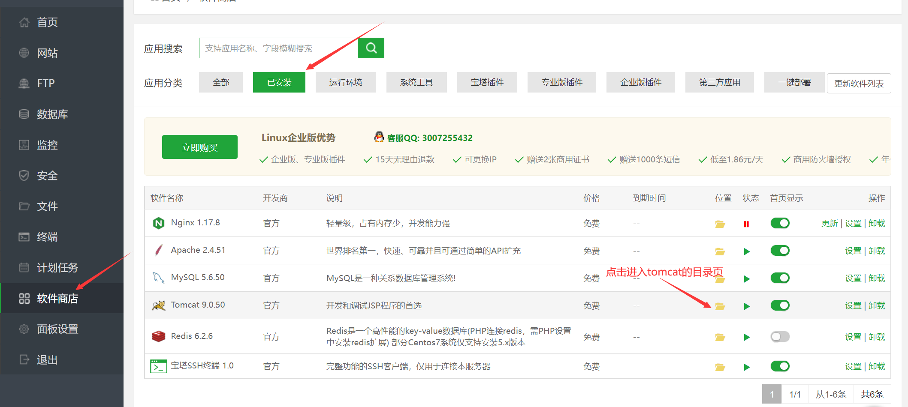Click the Apache green play status icon
Screen dimensions: 908x407
click(747, 251)
